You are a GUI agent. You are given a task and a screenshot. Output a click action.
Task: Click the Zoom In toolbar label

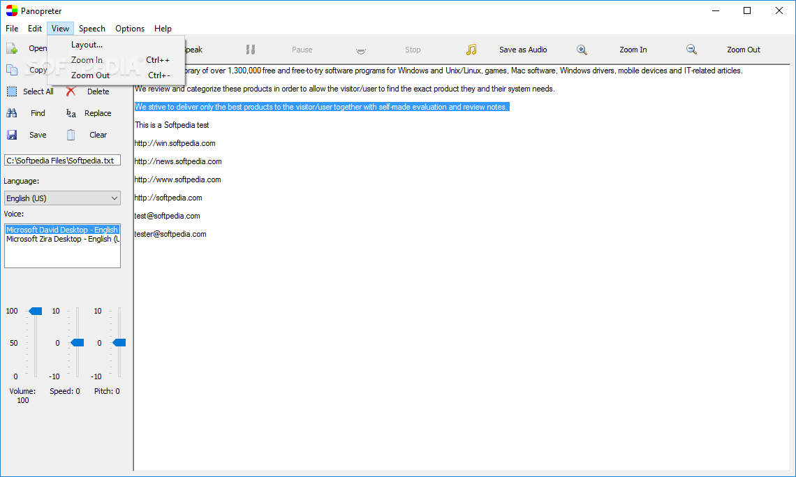click(x=633, y=50)
